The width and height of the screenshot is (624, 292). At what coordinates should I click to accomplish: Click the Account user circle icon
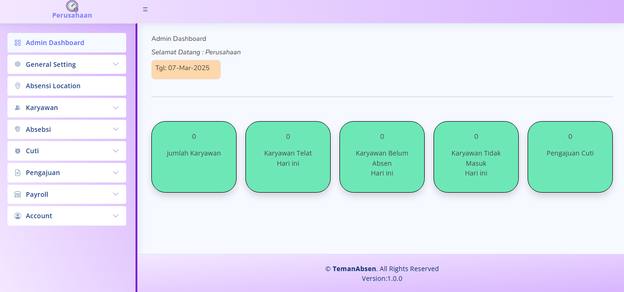18,216
